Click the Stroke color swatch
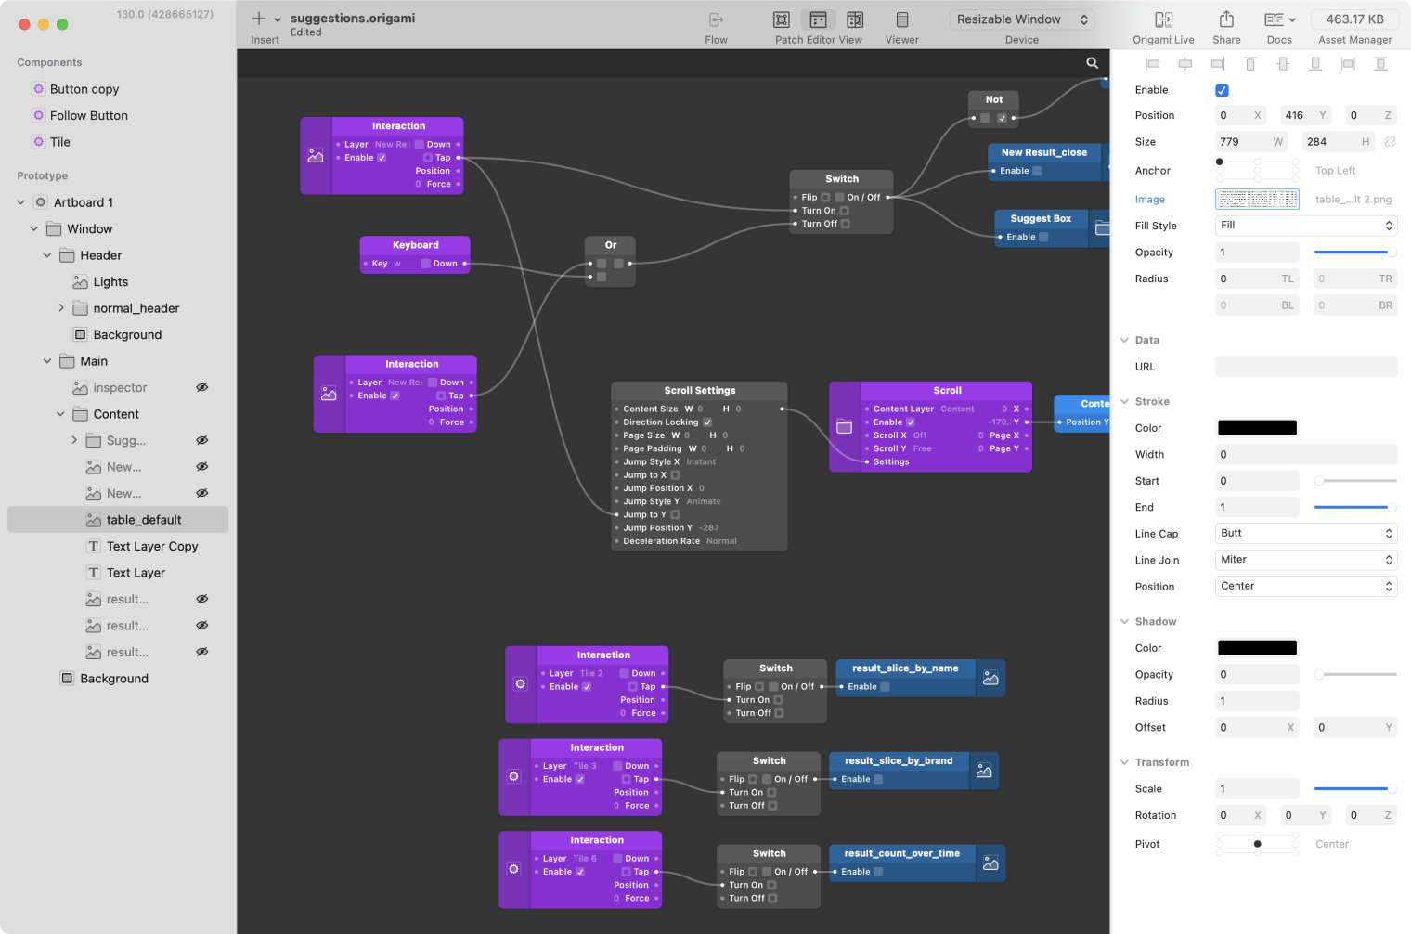 point(1257,428)
